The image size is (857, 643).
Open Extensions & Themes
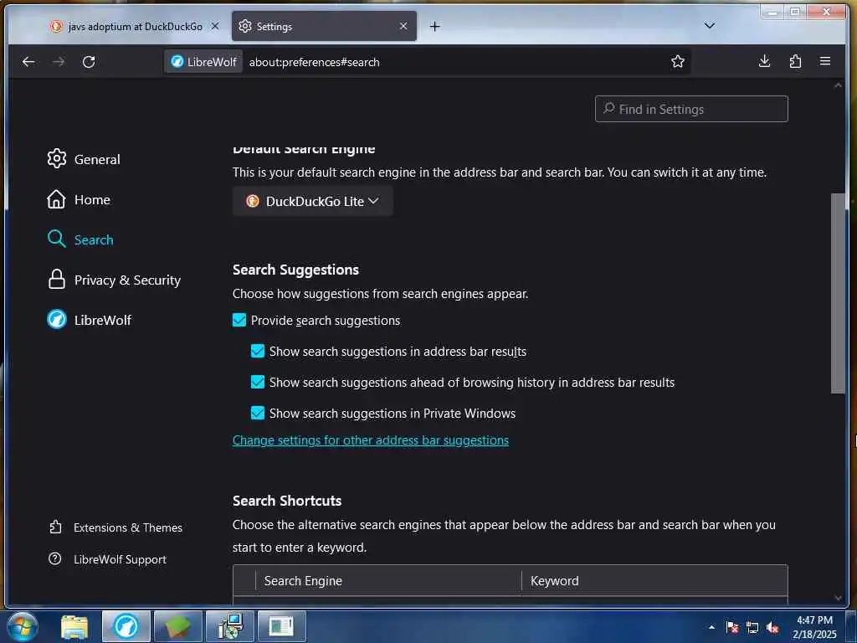[115, 527]
